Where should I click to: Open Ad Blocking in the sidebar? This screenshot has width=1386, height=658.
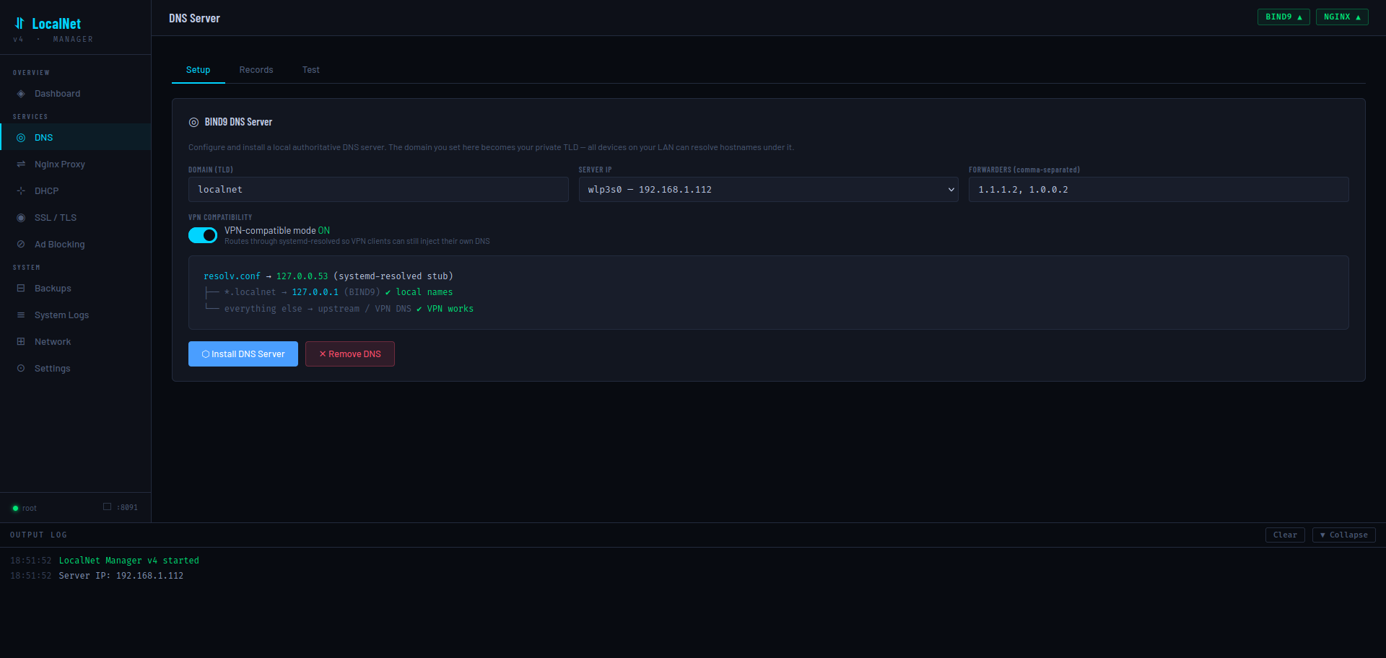(76, 245)
